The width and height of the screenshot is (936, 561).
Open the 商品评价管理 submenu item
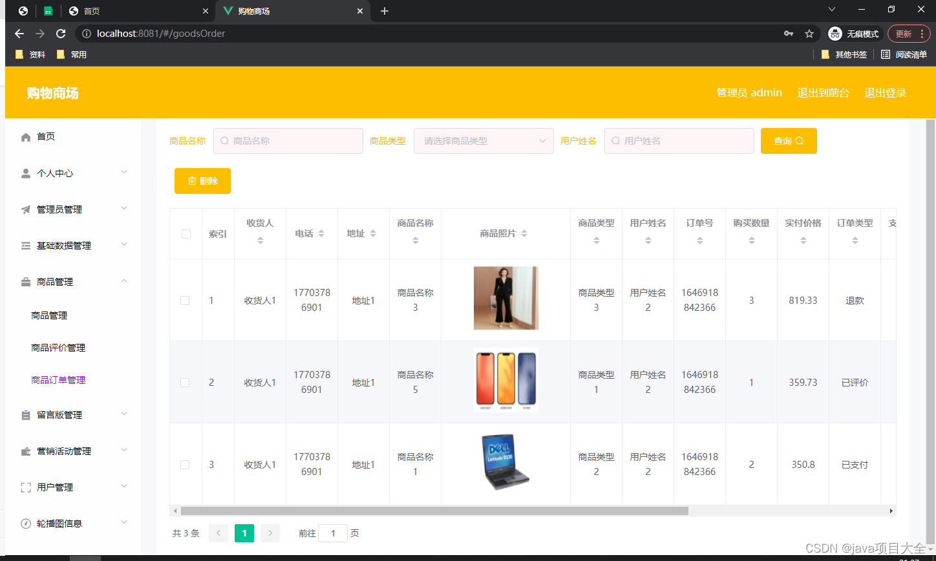tap(58, 348)
